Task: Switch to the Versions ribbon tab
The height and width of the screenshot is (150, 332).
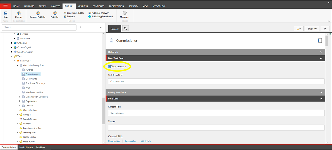Action: tap(82, 6)
